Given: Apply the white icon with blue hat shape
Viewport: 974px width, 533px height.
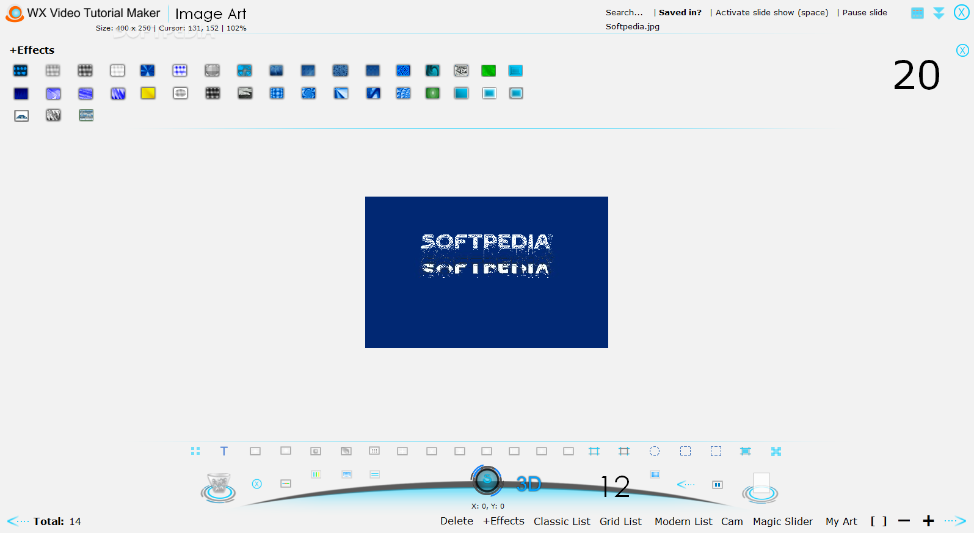Looking at the screenshot, I should 21,115.
